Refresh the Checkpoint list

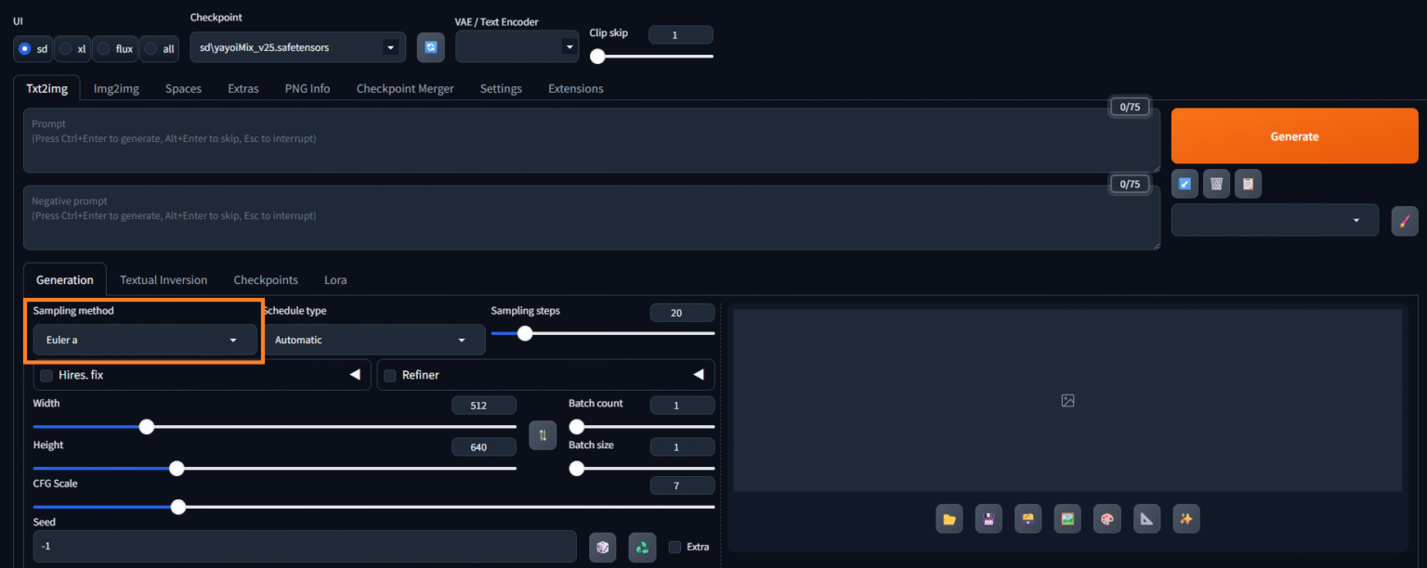430,46
